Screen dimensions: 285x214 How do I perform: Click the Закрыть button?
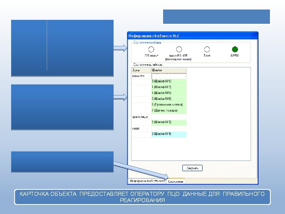click(x=192, y=168)
